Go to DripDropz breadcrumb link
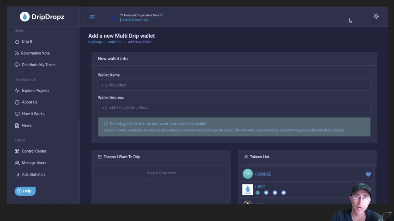Image resolution: width=394 pixels, height=221 pixels. [x=95, y=42]
